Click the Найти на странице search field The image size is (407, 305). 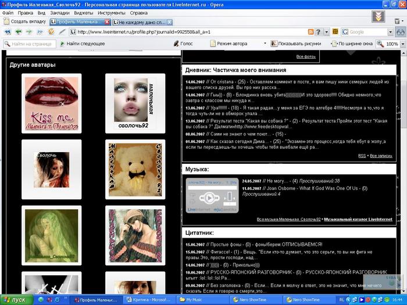tap(30, 44)
